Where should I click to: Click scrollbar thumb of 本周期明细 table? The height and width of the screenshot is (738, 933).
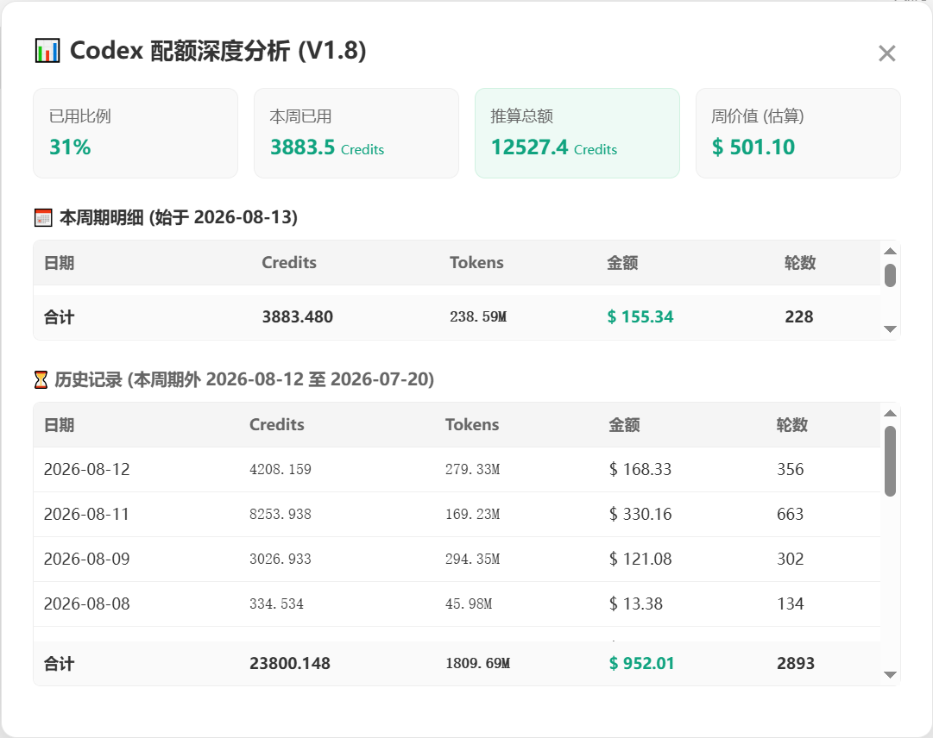click(890, 276)
